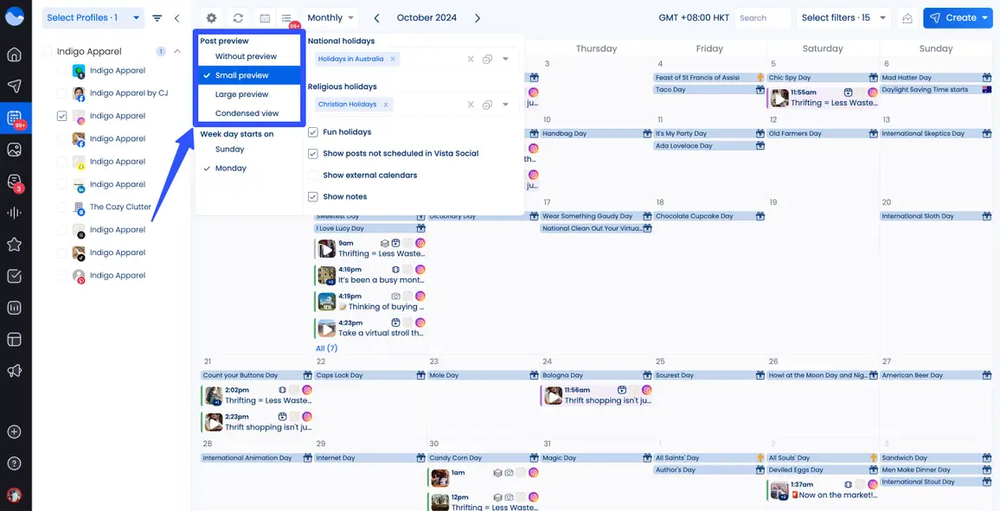
Task: Click the Search input field
Action: [x=761, y=18]
